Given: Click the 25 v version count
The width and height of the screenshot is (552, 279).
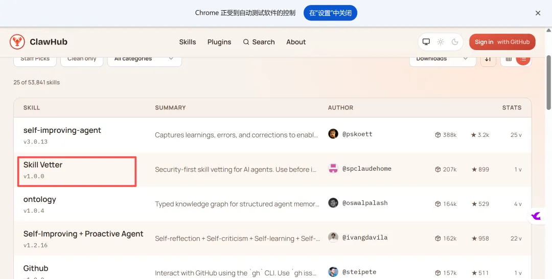Looking at the screenshot, I should click(x=516, y=135).
